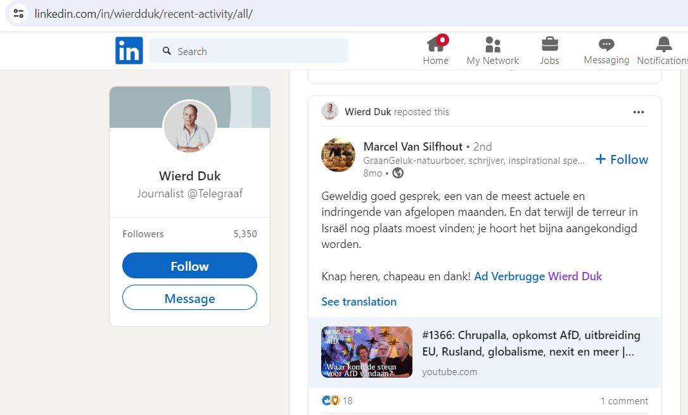Viewport: 688px width, 415px height.
Task: Follow Wierd Duk using blue button
Action: point(189,266)
